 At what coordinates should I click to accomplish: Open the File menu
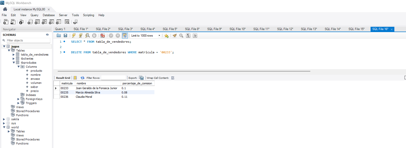[4, 15]
